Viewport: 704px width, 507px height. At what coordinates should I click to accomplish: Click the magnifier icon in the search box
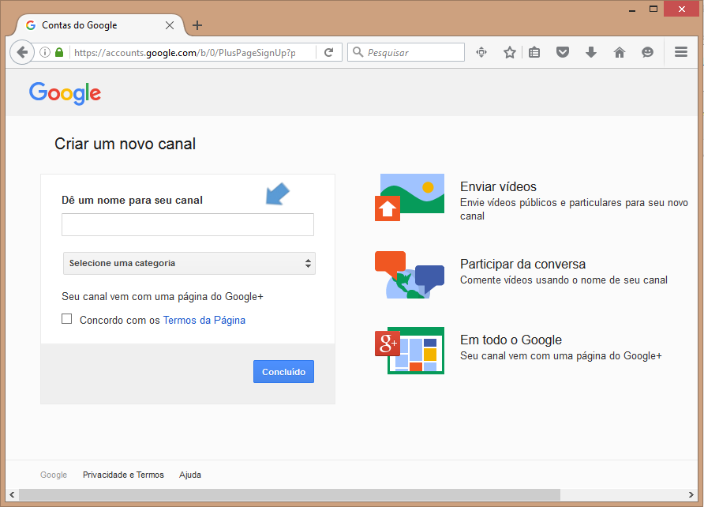click(358, 52)
